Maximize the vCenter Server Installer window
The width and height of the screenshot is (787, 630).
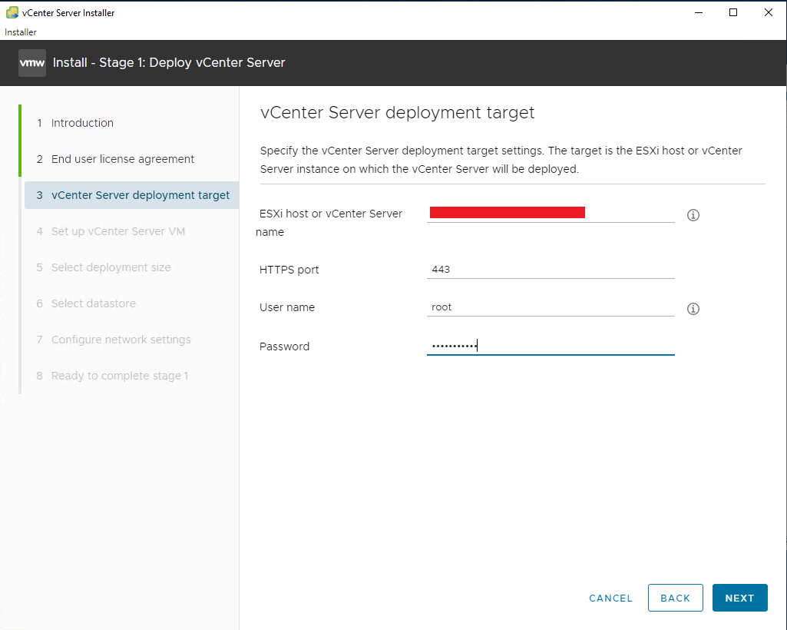tap(733, 12)
